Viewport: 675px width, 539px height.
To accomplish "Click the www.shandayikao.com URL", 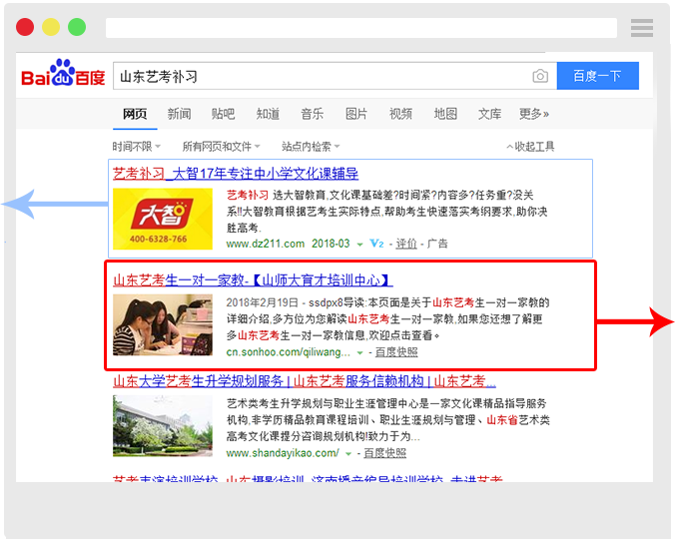I will pyautogui.click(x=283, y=453).
